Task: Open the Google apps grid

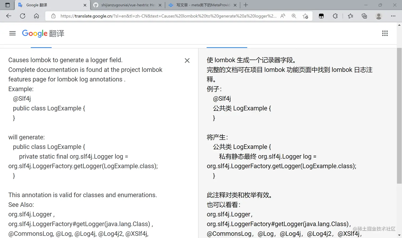Action: coord(385,33)
